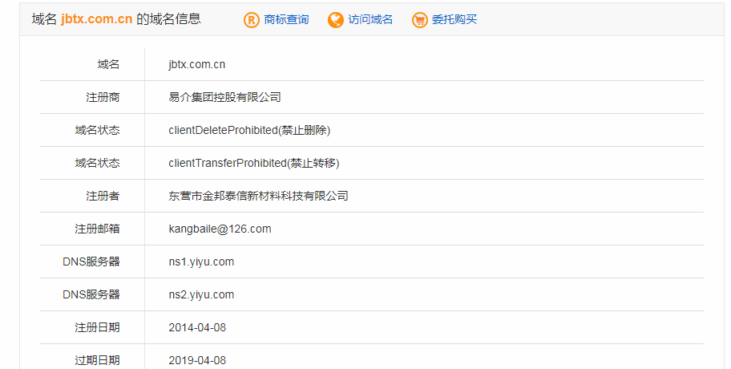Click the clientDeleteProhibited status value

[249, 130]
